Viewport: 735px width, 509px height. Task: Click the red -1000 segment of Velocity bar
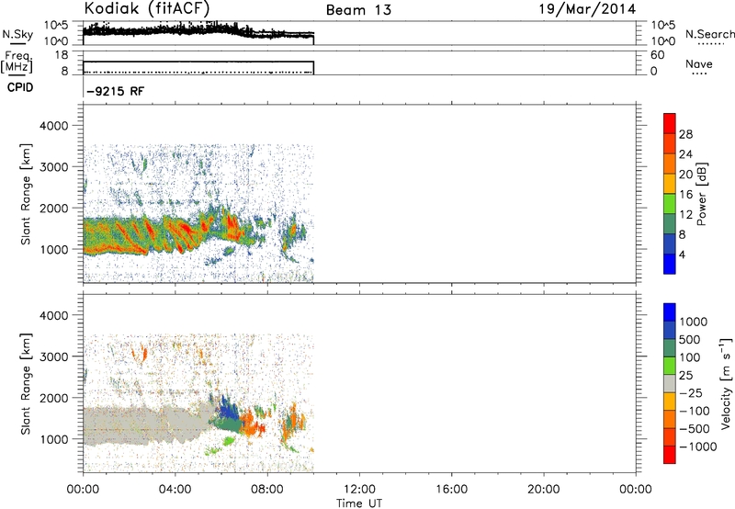(670, 455)
